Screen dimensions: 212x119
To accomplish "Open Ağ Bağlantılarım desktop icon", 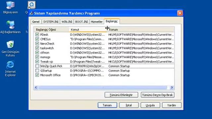I will pyautogui.click(x=10, y=27).
